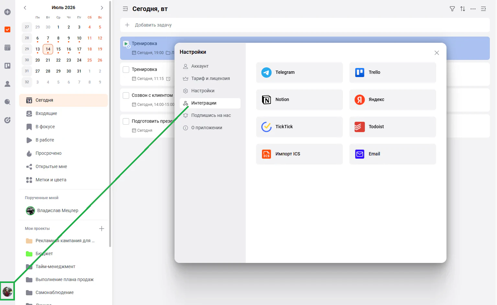Select July 22 in the mini calendar
The width and height of the screenshot is (497, 305).
[58, 60]
